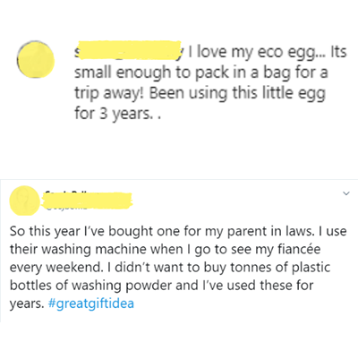358x342 pixels.
Task: Click the redacted handle beneath the tweet author name
Action: coord(66,207)
